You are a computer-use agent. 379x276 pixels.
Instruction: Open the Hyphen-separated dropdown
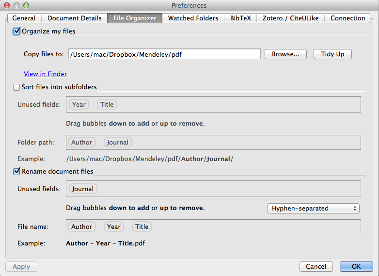(x=313, y=208)
